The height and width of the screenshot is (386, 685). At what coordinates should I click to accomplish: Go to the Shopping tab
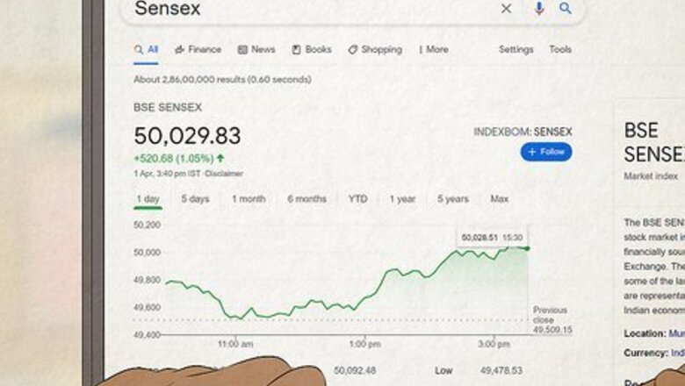pos(375,50)
